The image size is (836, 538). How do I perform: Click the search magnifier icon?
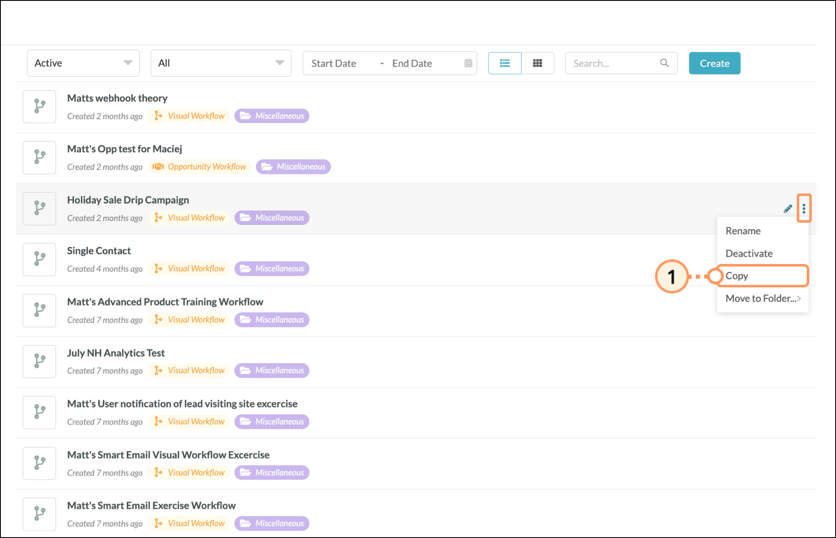(665, 63)
